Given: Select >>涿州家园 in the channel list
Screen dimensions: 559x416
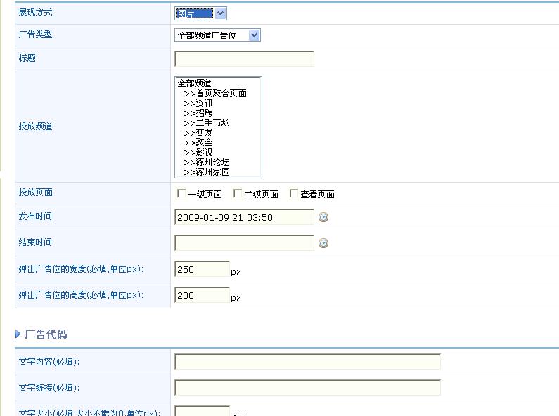Looking at the screenshot, I should (207, 172).
